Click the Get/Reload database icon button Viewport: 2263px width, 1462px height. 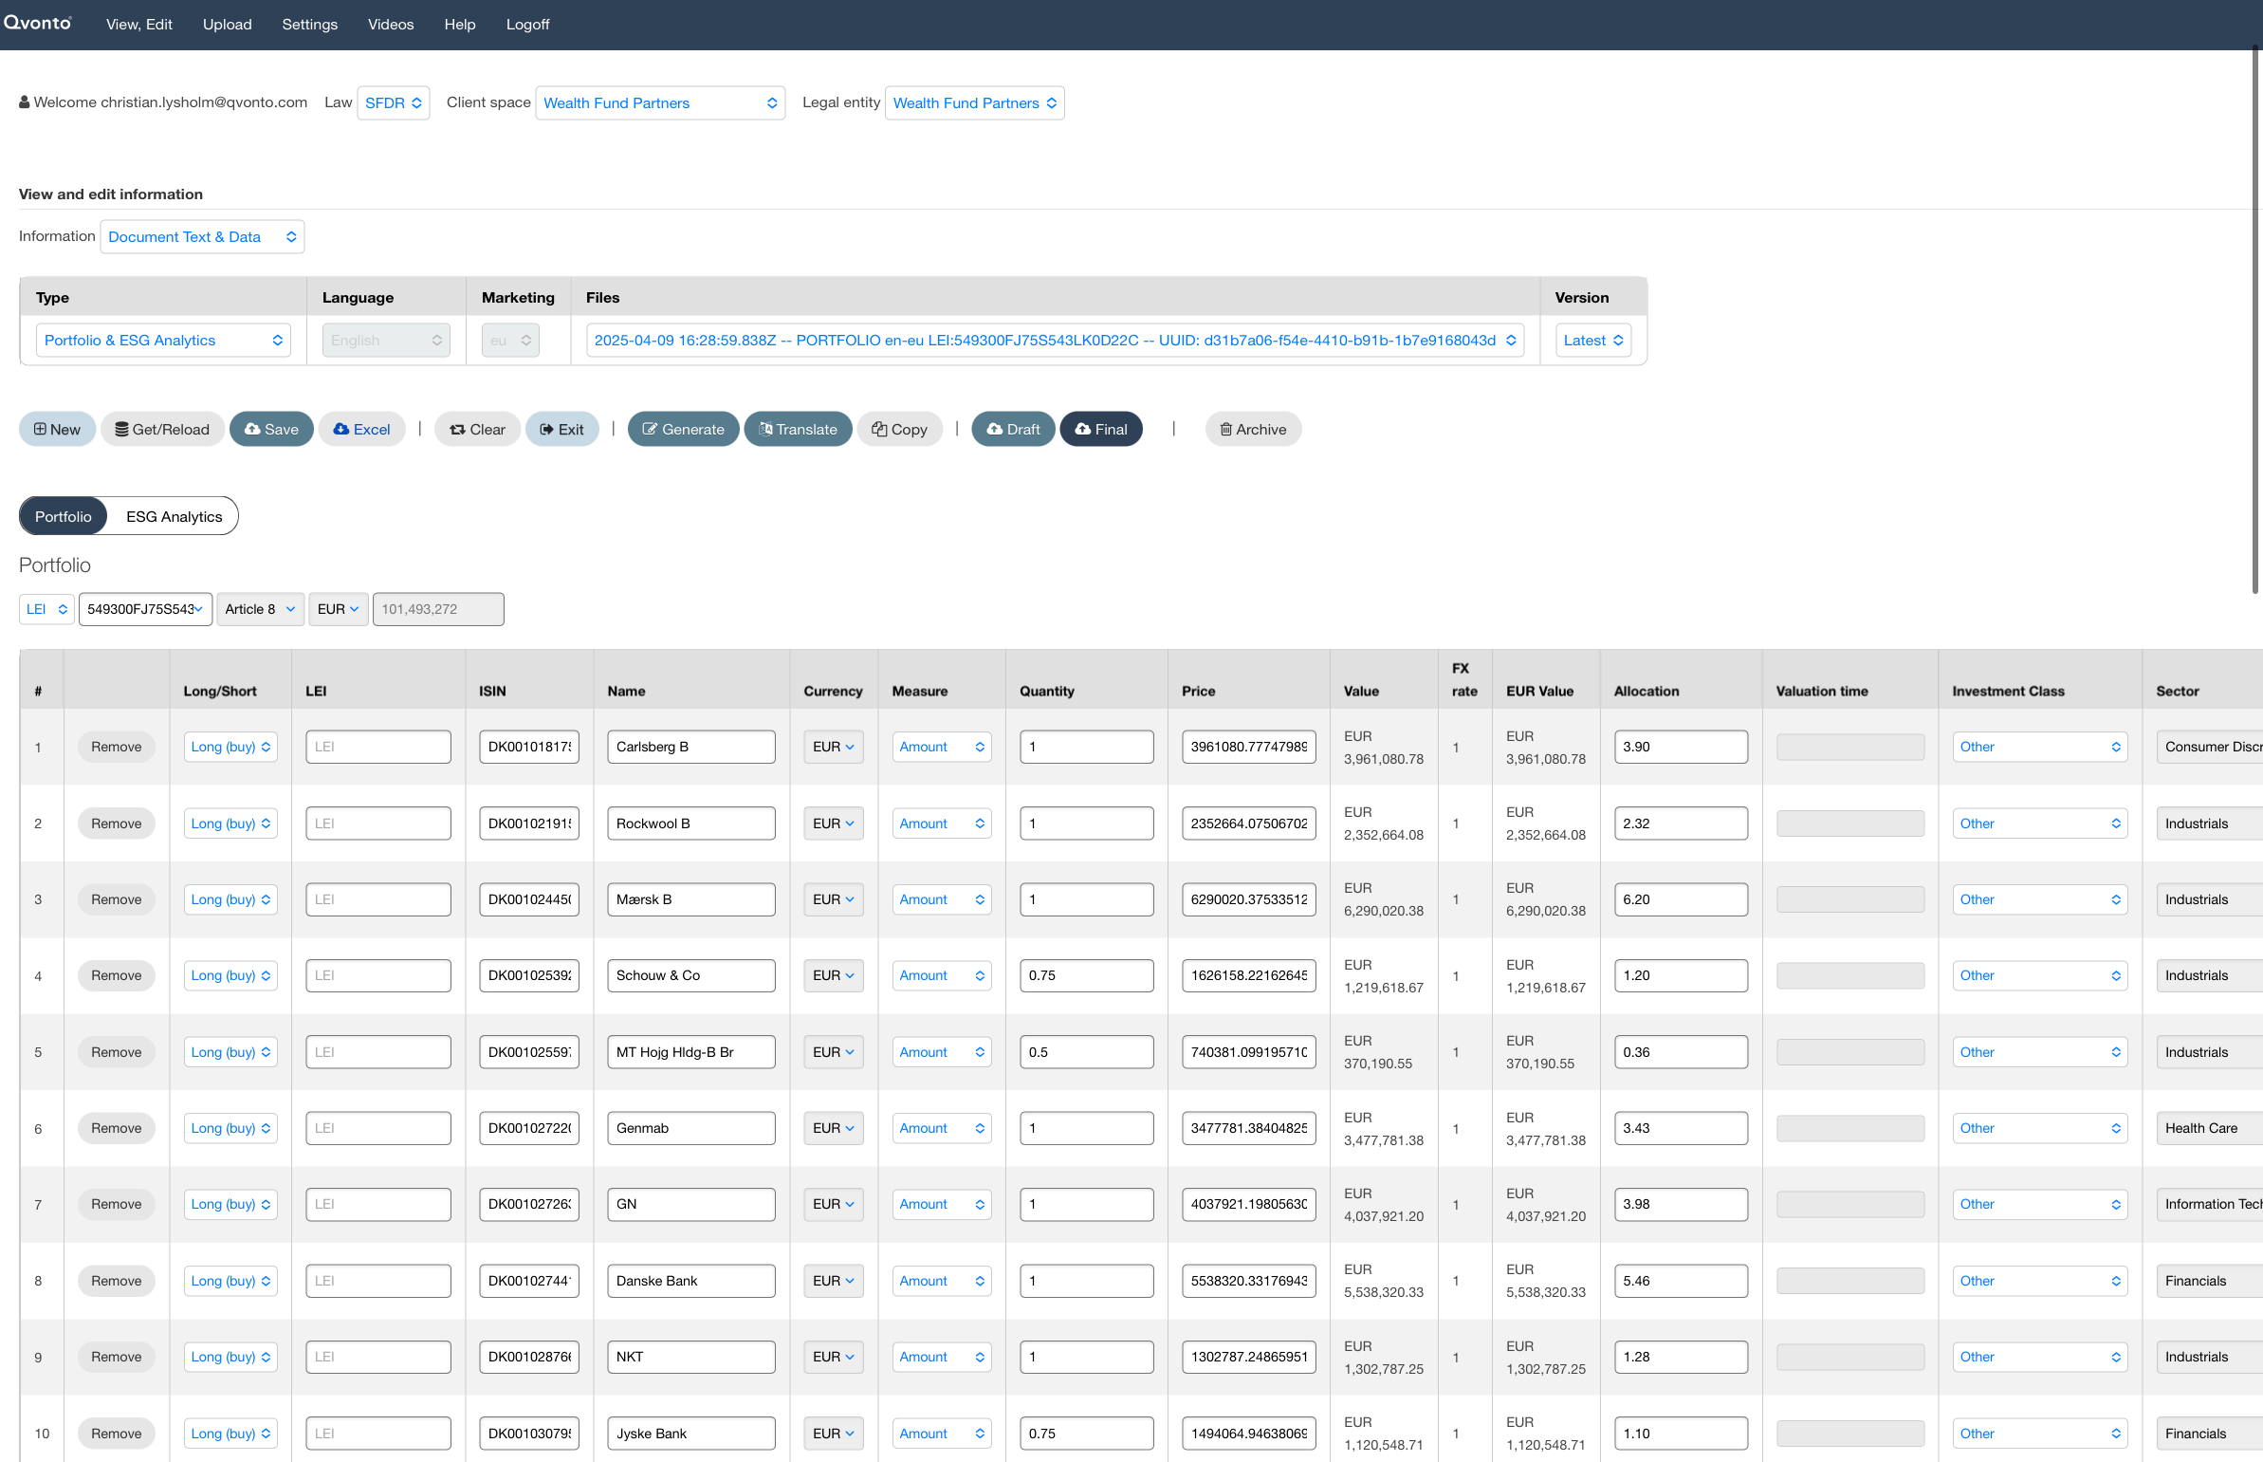(x=162, y=429)
